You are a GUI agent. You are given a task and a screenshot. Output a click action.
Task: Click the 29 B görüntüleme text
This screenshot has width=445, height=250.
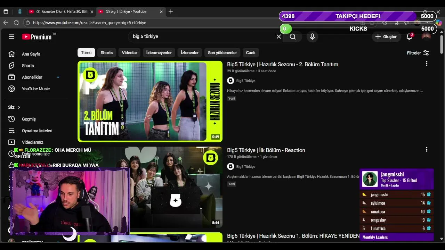[241, 71]
